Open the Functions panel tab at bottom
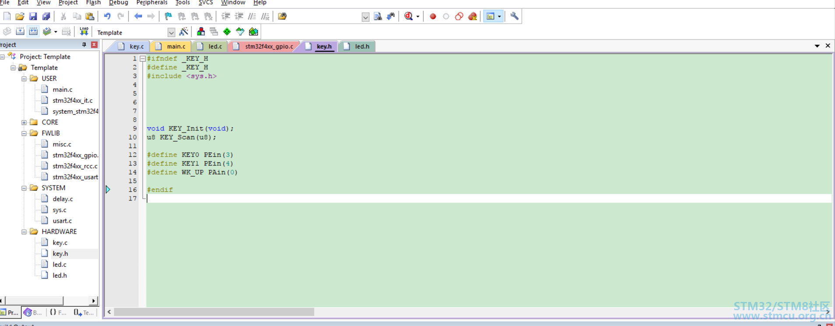The height and width of the screenshot is (326, 835). click(x=58, y=312)
